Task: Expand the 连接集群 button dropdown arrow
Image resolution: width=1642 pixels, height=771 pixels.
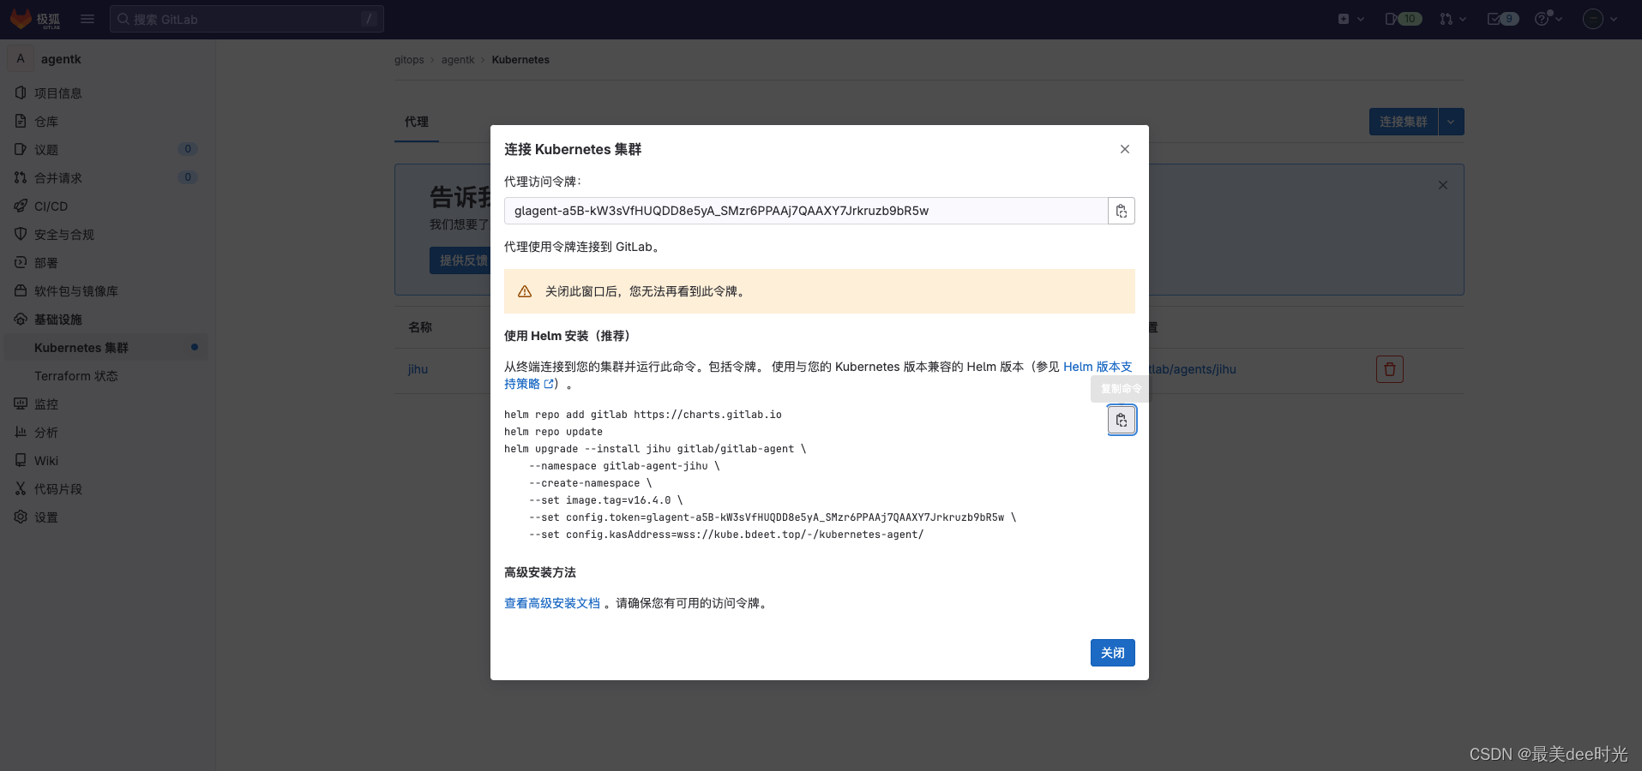Action: click(1450, 122)
